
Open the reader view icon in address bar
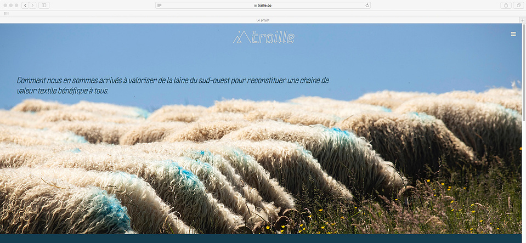[160, 5]
